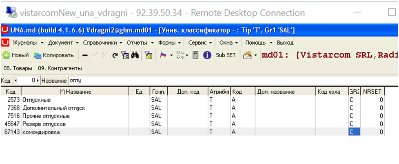This screenshot has width=399, height=164.
Task: Click the Копировать copy icon
Action: click(x=38, y=55)
